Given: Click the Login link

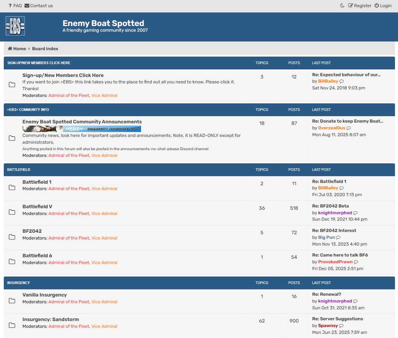Looking at the screenshot, I should click(383, 6).
